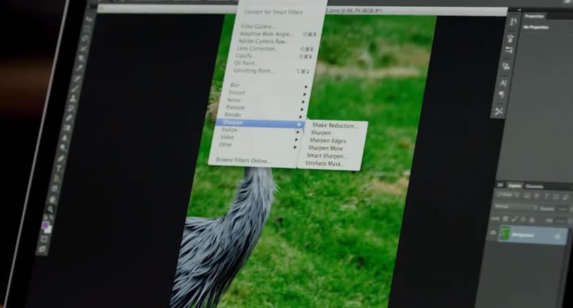Open the layer filter kind dropdown
The height and width of the screenshot is (308, 573).
click(x=507, y=194)
